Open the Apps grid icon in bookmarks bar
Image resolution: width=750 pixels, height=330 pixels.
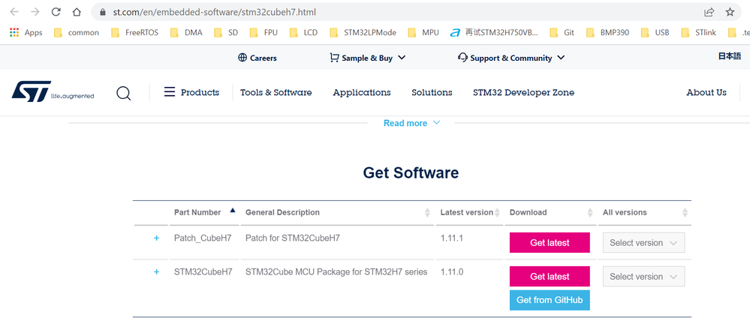pyautogui.click(x=26, y=32)
